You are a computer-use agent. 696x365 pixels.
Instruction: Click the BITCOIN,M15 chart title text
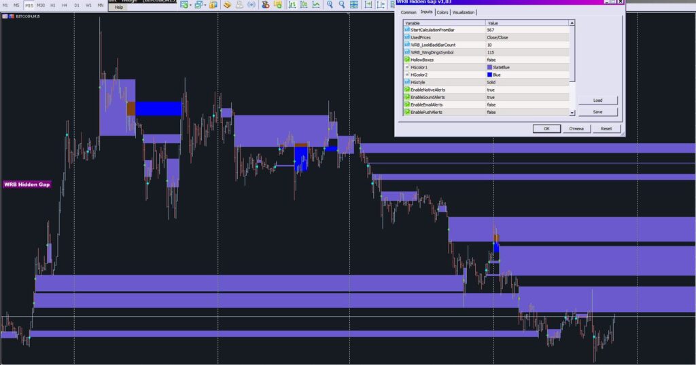(27, 16)
